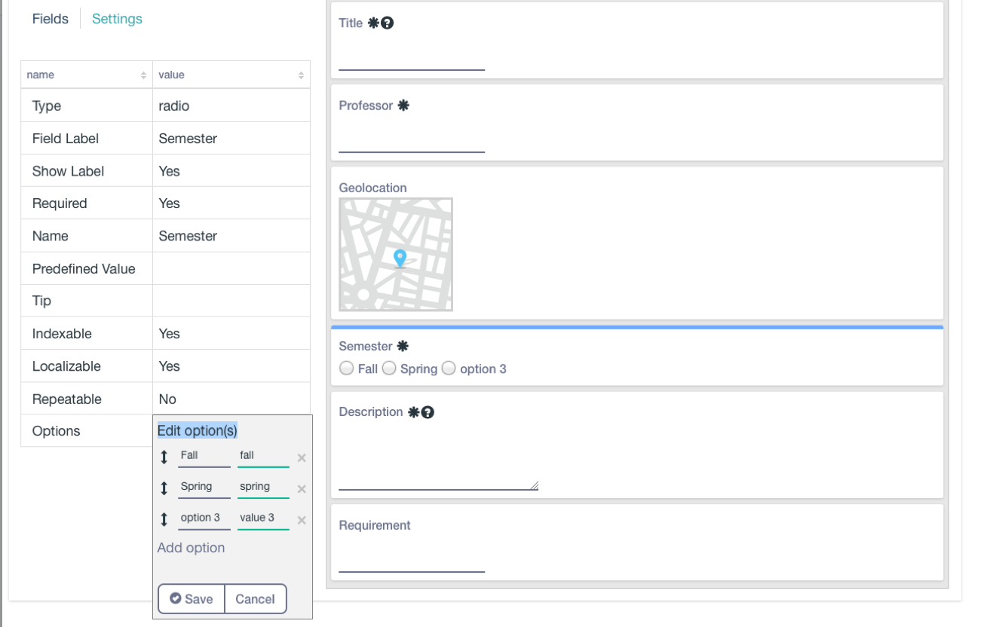987x627 pixels.
Task: Click the Required value Yes
Action: pyautogui.click(x=169, y=203)
